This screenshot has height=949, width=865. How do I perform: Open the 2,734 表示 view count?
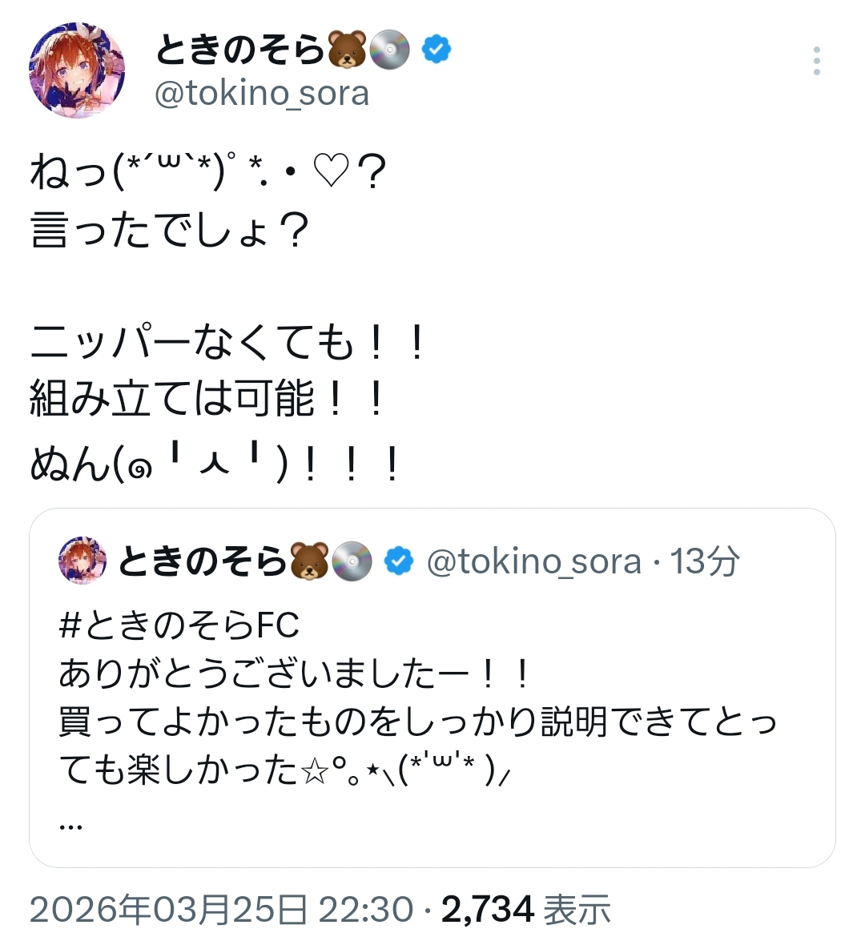coord(525,910)
